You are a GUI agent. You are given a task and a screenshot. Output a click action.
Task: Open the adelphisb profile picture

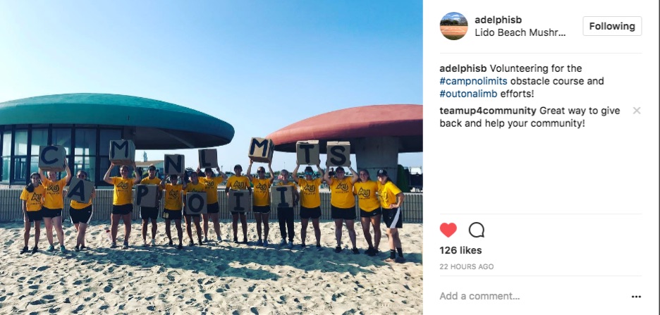click(454, 26)
